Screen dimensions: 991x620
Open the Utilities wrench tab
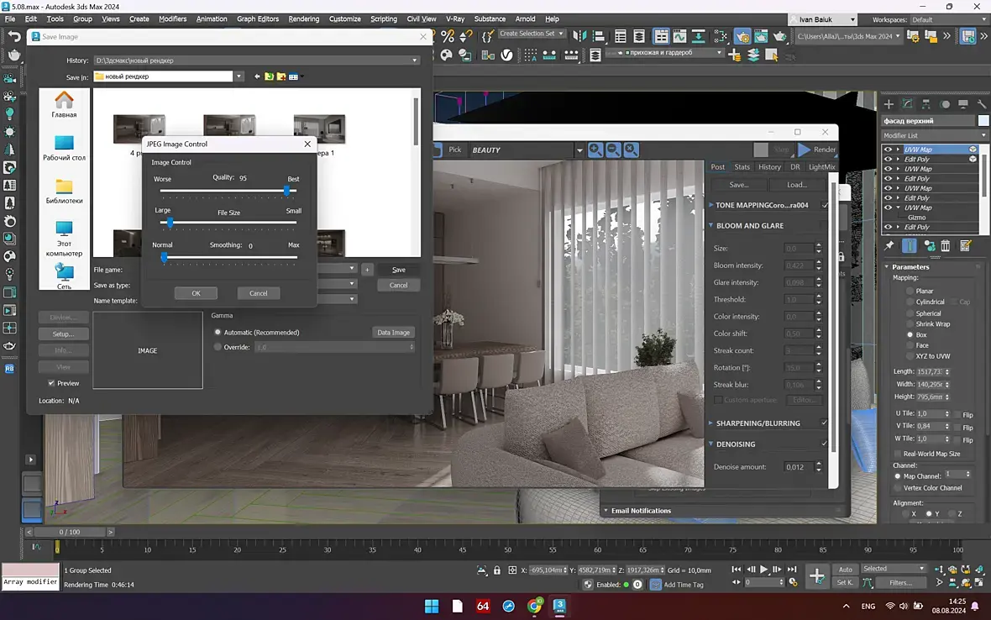[x=982, y=103]
